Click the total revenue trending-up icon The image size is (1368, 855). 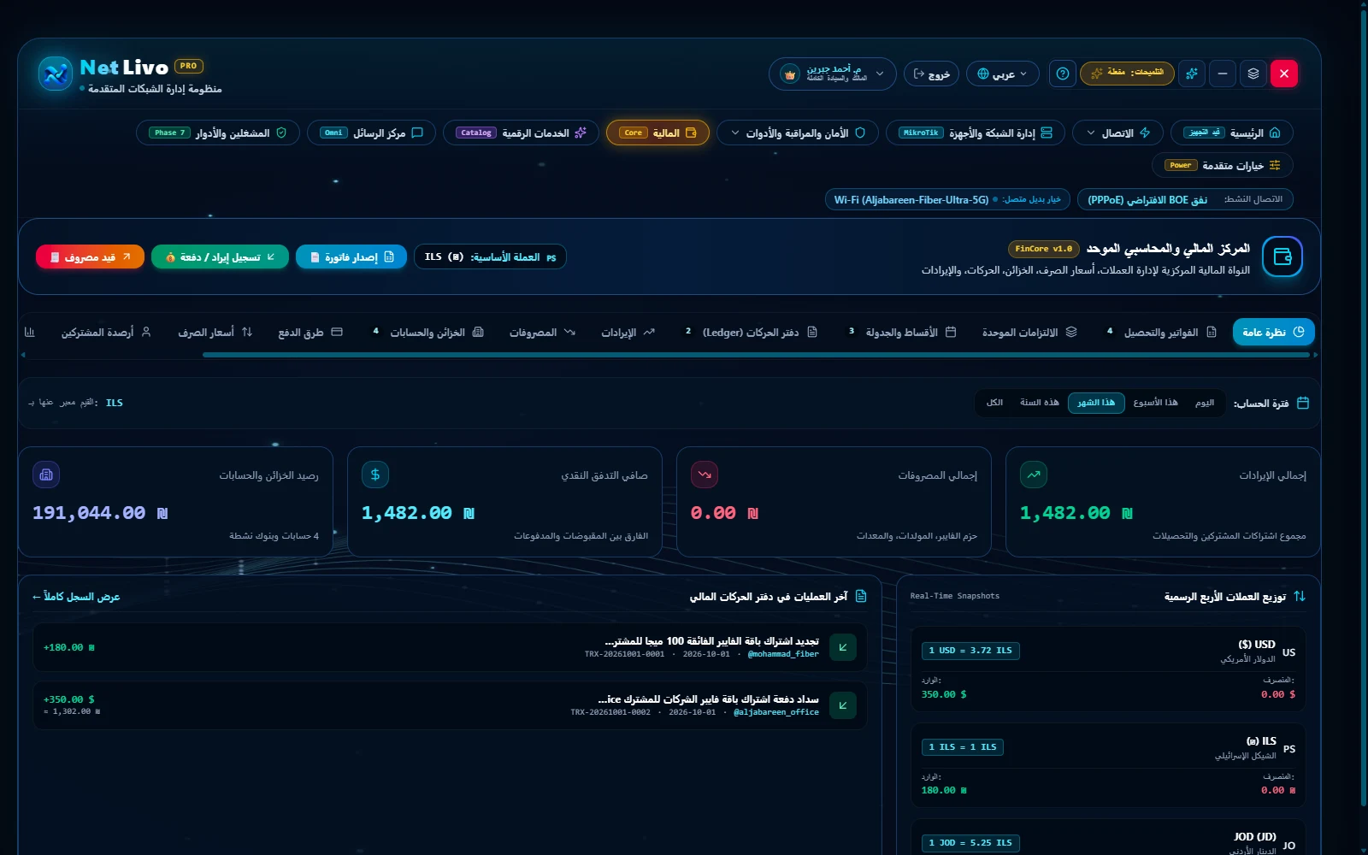(1034, 475)
